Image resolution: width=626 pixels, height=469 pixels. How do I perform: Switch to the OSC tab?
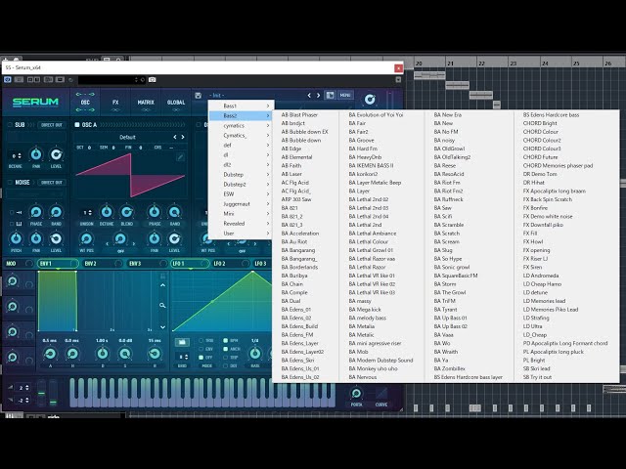[x=85, y=102]
